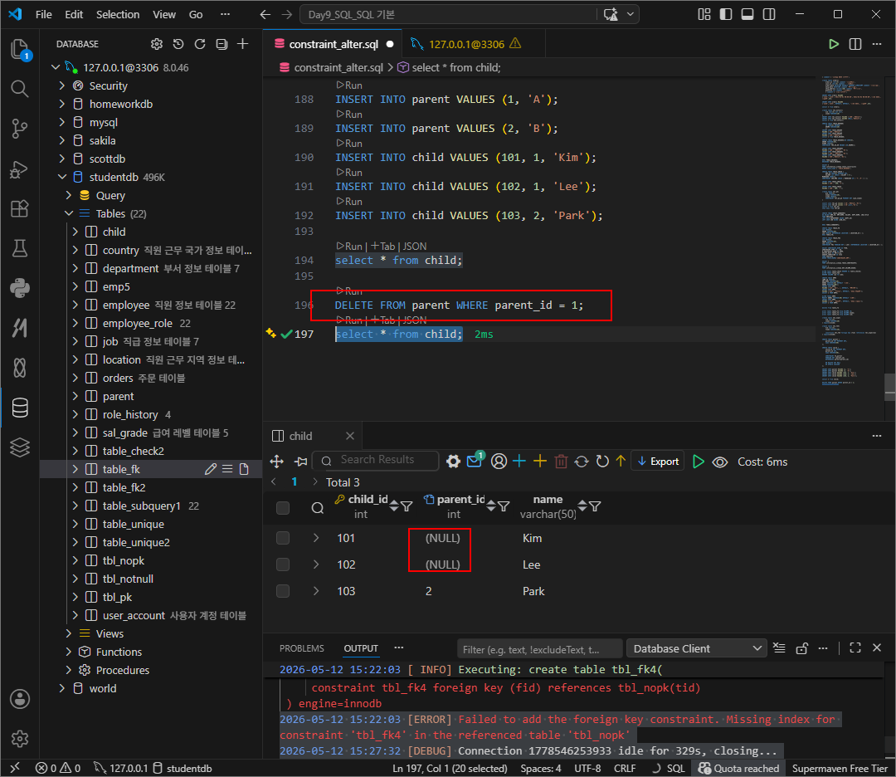This screenshot has width=896, height=777.
Task: Open Accounts menu icon
Action: pyautogui.click(x=20, y=699)
